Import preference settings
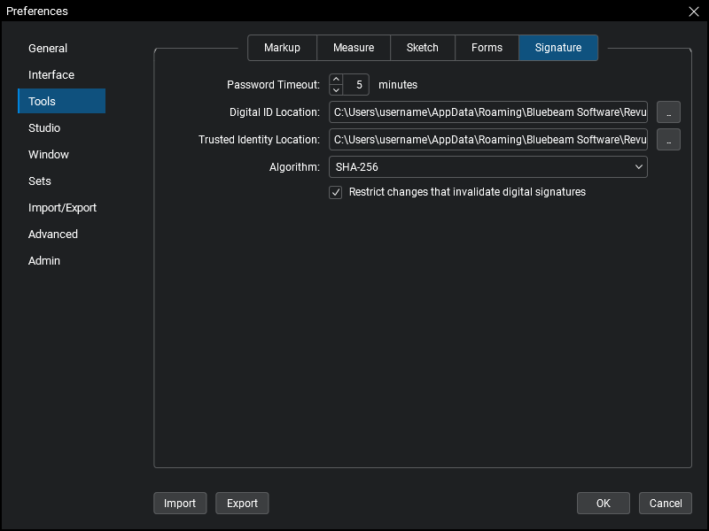 (x=180, y=503)
